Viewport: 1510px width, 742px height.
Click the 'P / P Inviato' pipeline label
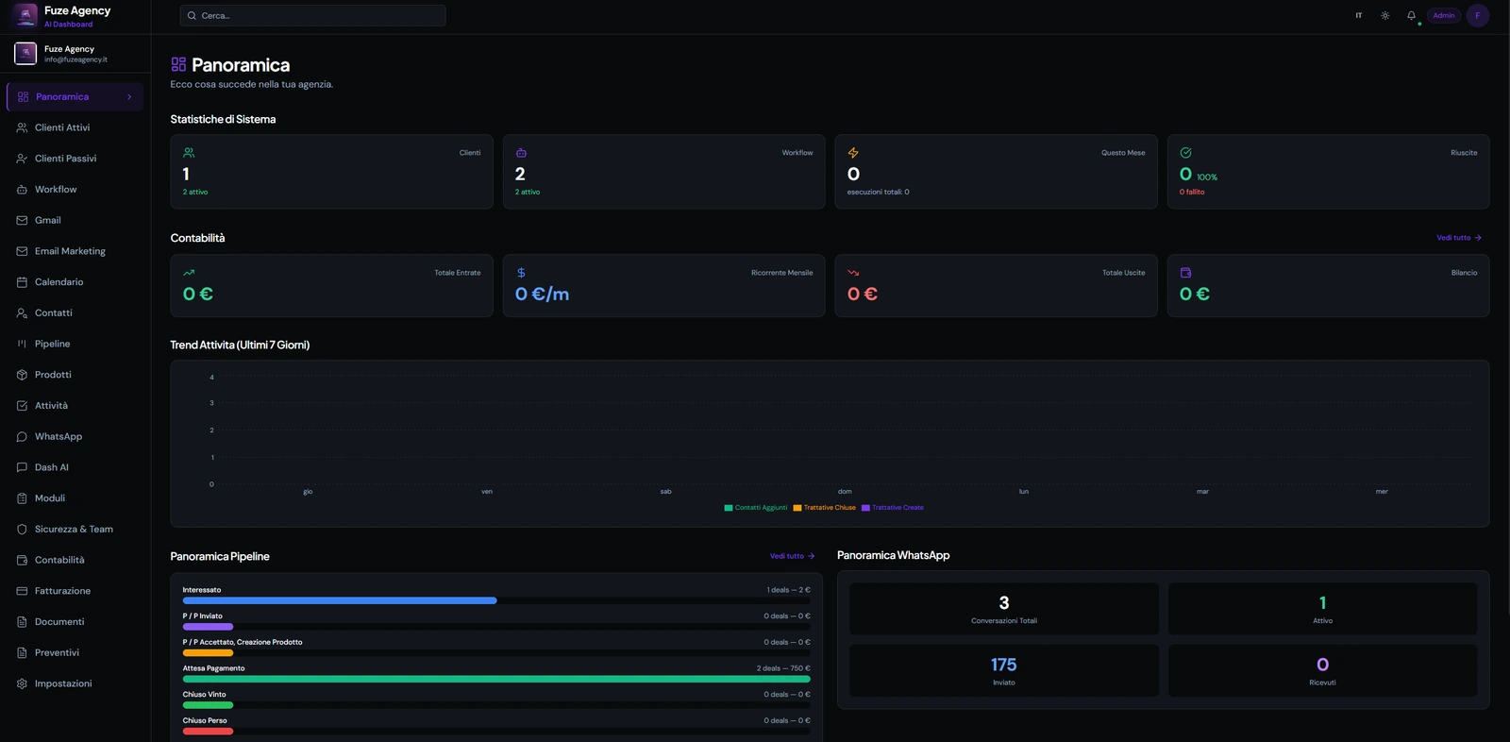203,616
